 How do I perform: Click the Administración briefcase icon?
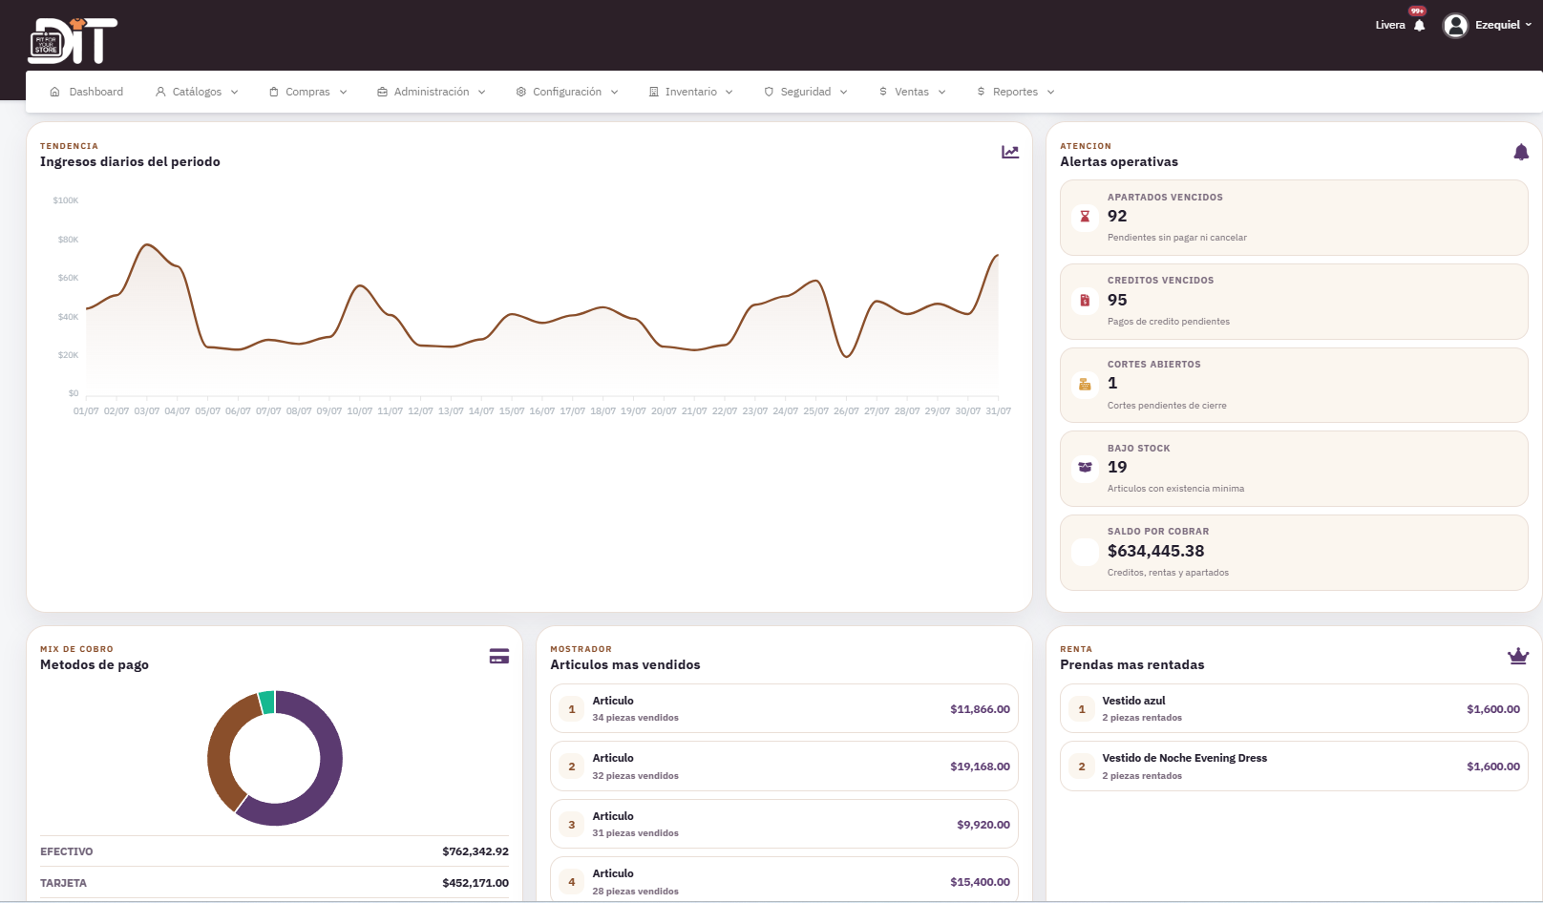(x=382, y=93)
